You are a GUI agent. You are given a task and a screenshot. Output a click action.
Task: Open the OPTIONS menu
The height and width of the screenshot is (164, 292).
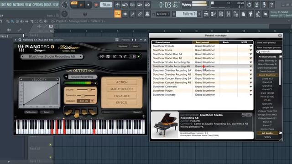point(37,5)
